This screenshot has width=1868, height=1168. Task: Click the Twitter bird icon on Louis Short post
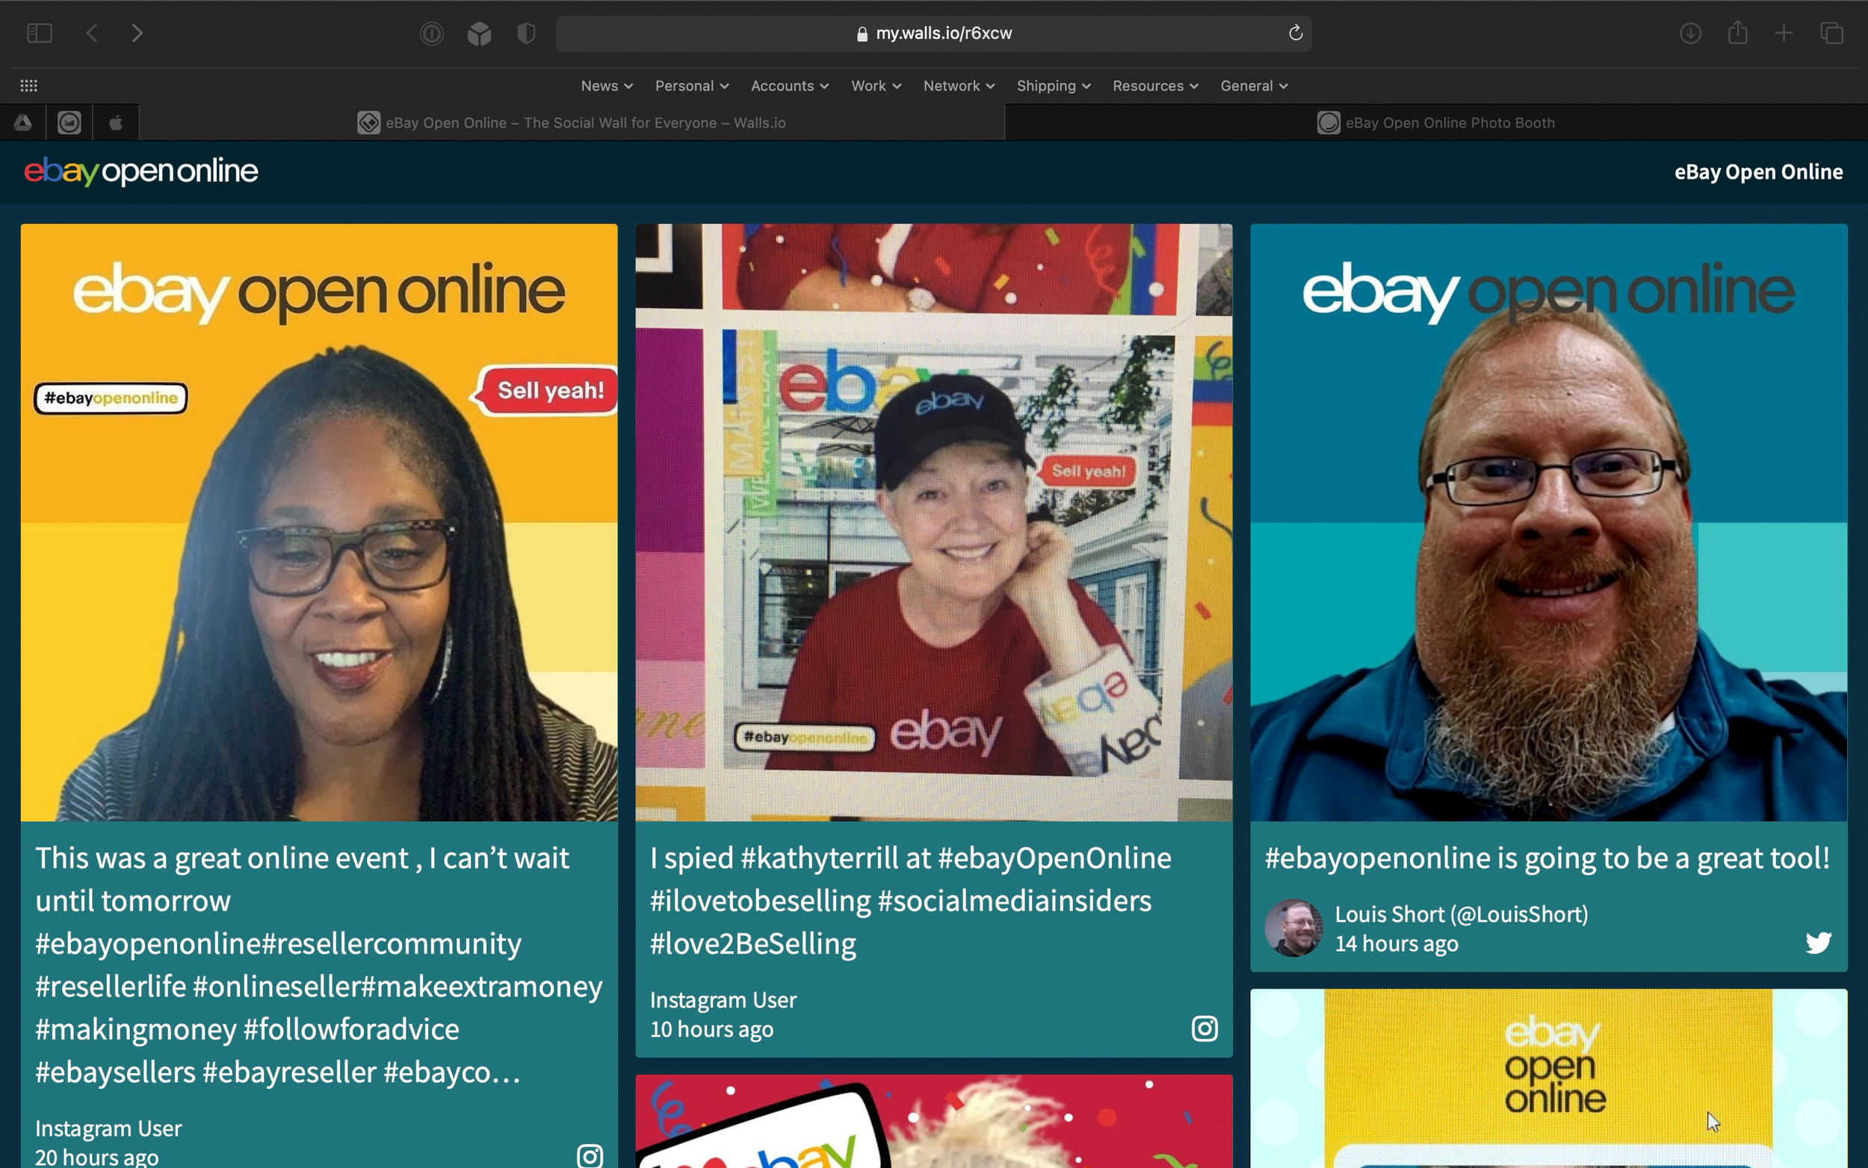(x=1818, y=942)
